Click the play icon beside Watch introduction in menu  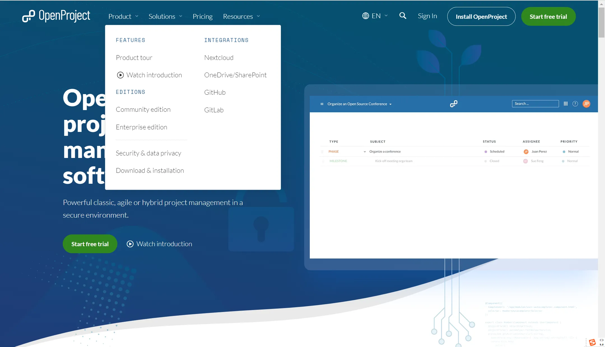[120, 75]
